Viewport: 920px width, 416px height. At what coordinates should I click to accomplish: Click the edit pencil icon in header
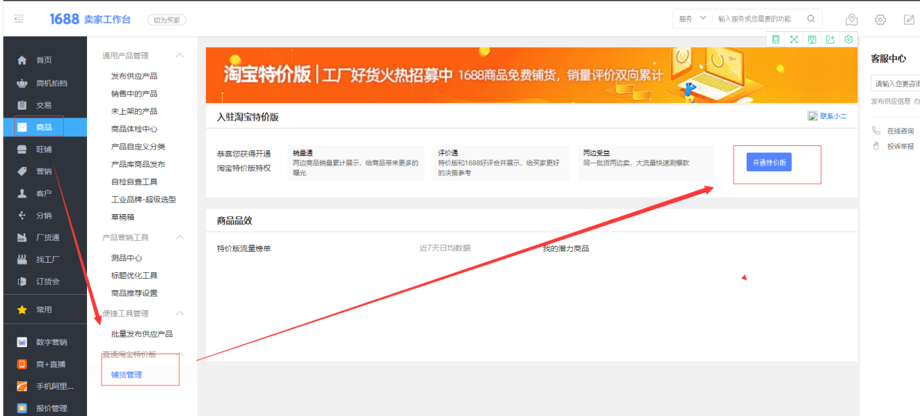[x=909, y=20]
